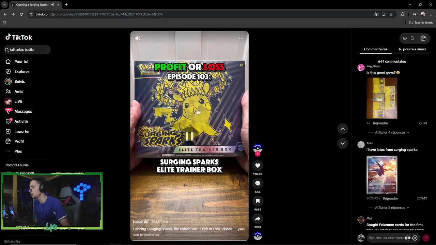Switch to Tu pourrais aimer tab

tap(412, 49)
